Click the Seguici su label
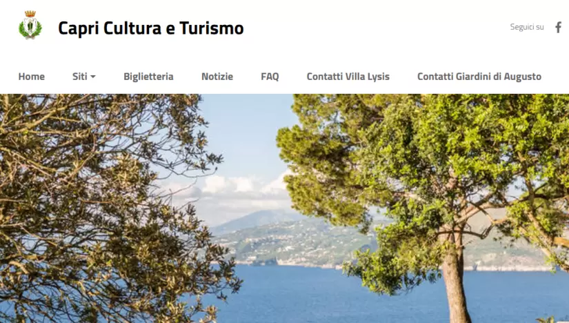The width and height of the screenshot is (569, 323). 526,27
